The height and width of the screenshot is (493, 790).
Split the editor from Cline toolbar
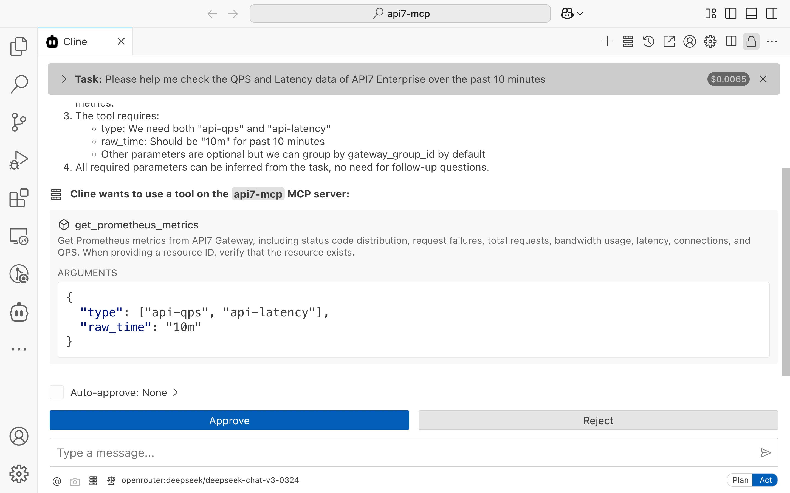coord(731,41)
